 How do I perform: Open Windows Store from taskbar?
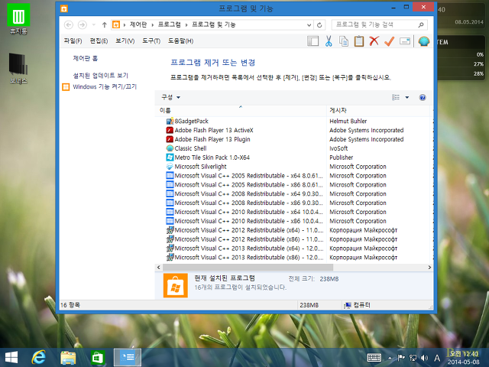pos(98,357)
